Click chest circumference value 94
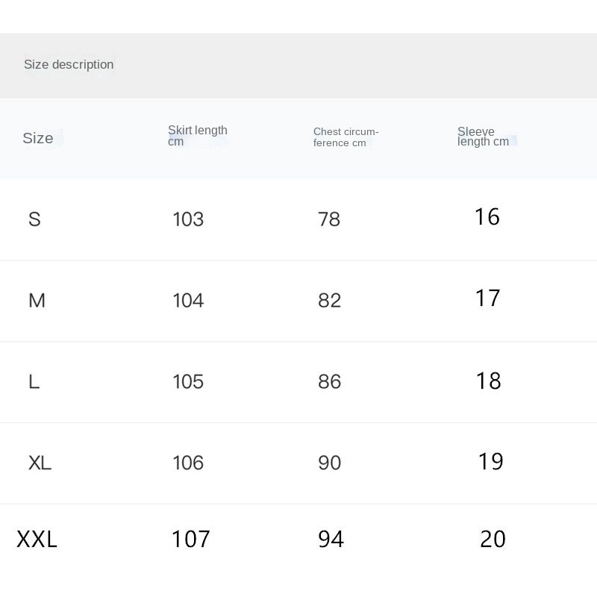This screenshot has width=597, height=597. (331, 539)
